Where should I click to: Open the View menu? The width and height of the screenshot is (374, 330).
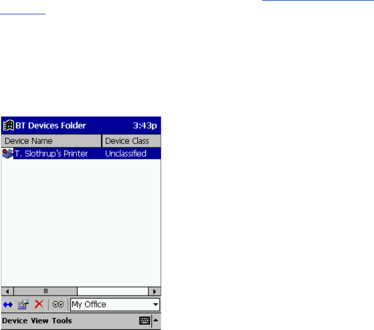[40, 321]
